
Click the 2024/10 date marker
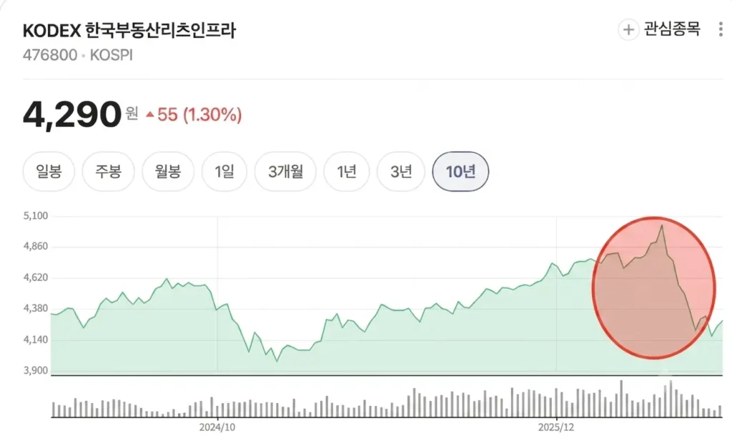(217, 427)
